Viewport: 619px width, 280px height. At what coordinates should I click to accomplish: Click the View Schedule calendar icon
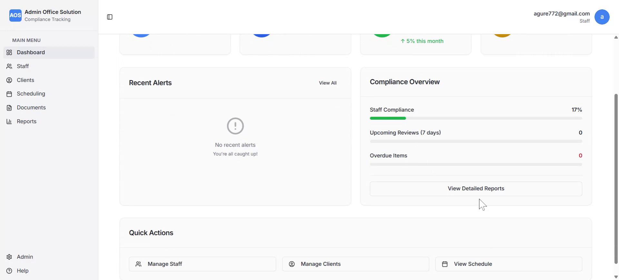pos(445,264)
